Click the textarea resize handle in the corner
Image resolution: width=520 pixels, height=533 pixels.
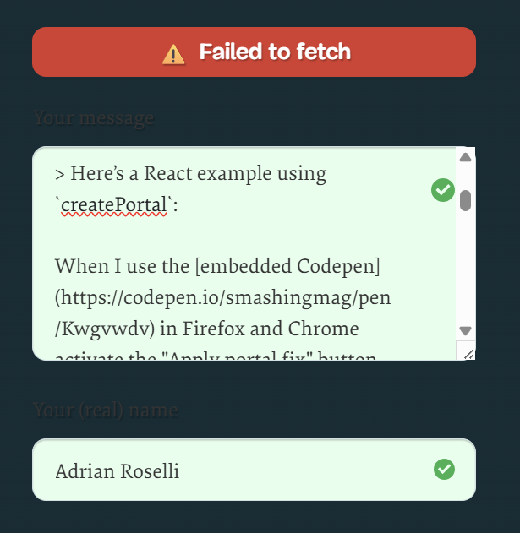tap(465, 351)
